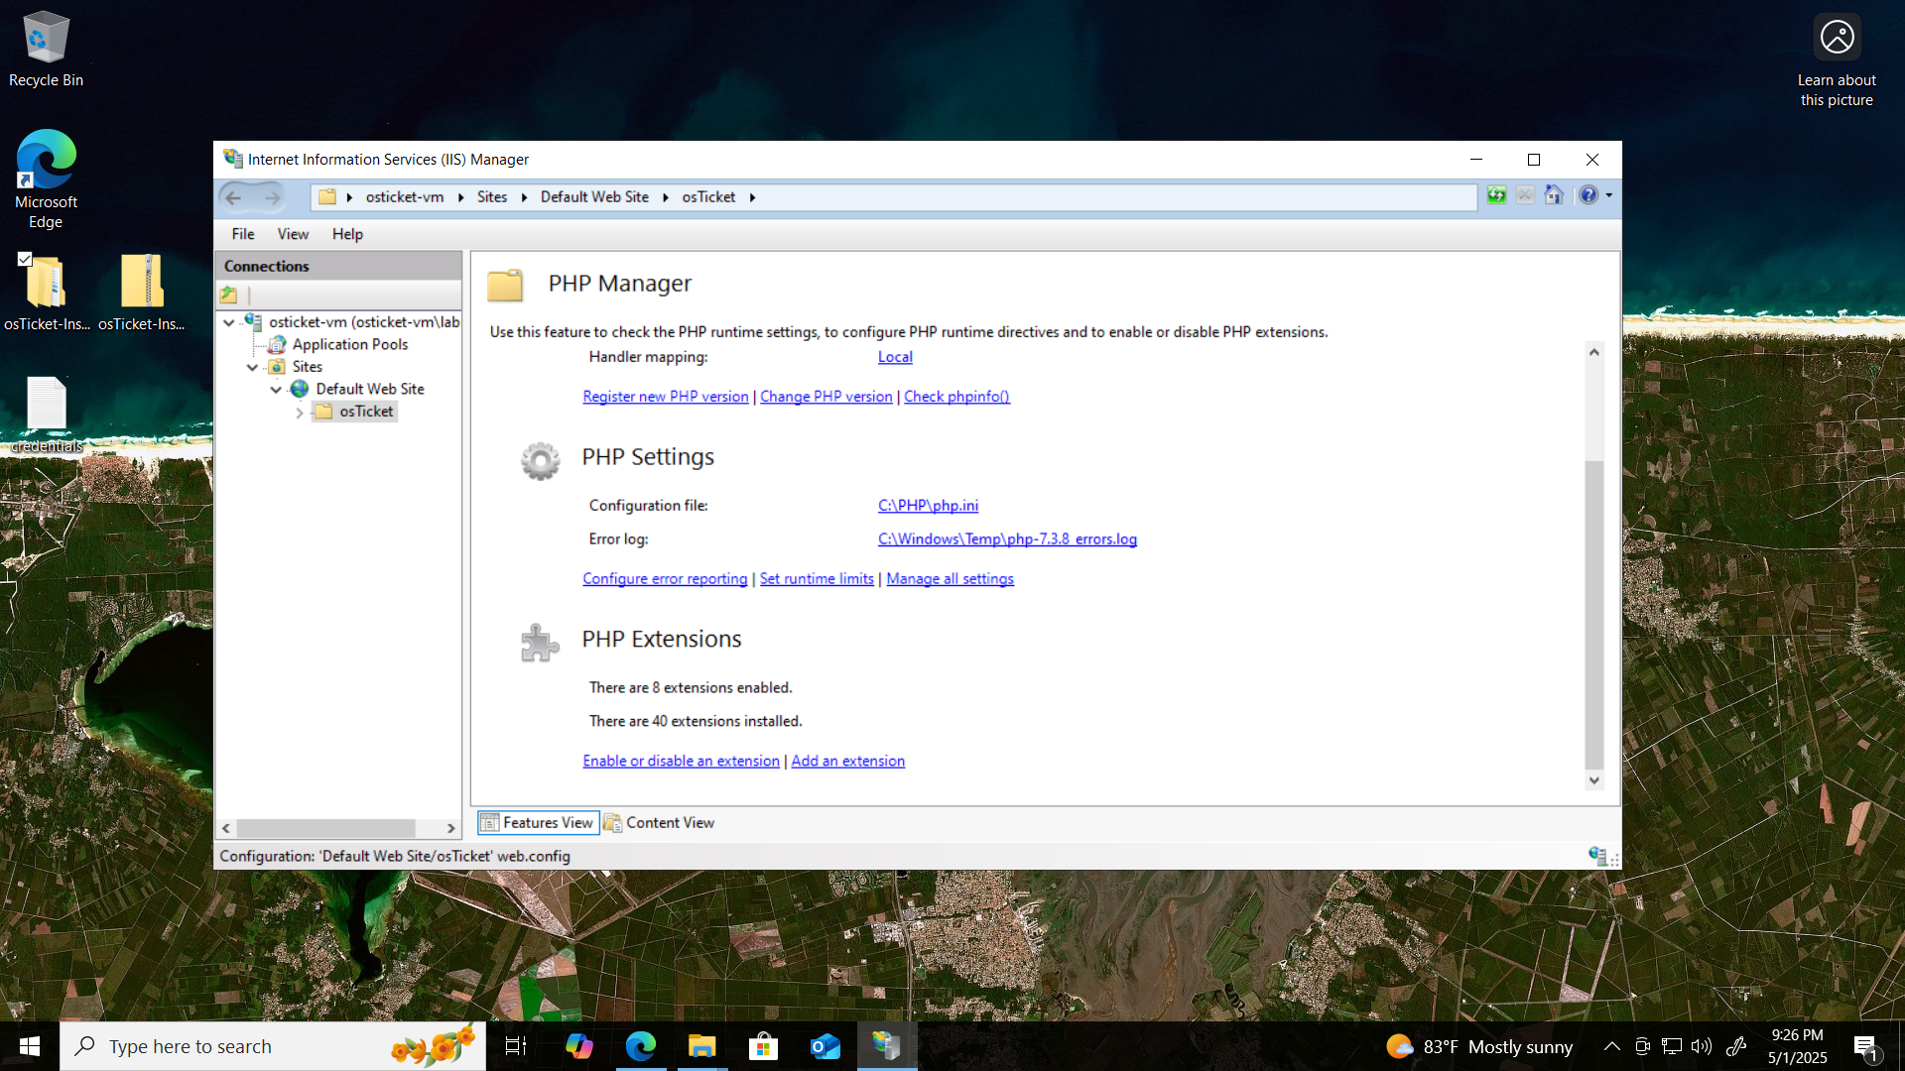The image size is (1905, 1071).
Task: Click the Learn about this picture icon
Action: [1837, 59]
